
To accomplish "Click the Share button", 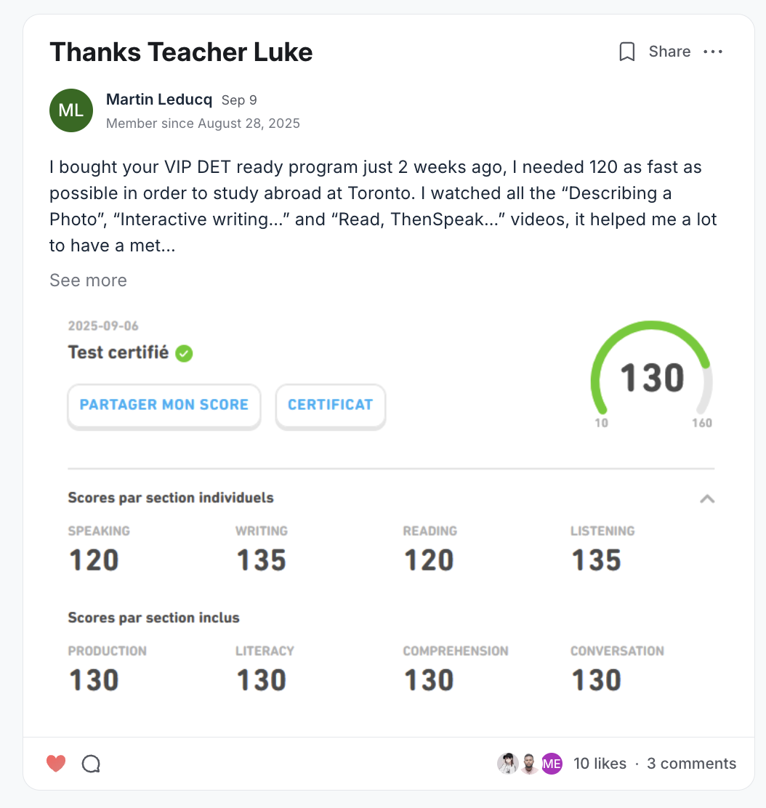I will pos(669,52).
